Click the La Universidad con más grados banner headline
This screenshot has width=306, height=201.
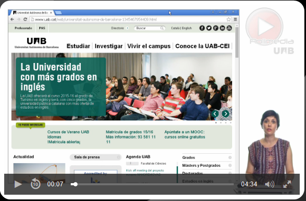coord(59,77)
